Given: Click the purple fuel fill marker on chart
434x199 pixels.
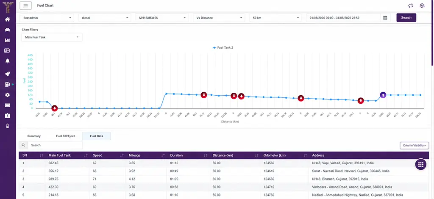Looking at the screenshot, I should click(x=383, y=95).
